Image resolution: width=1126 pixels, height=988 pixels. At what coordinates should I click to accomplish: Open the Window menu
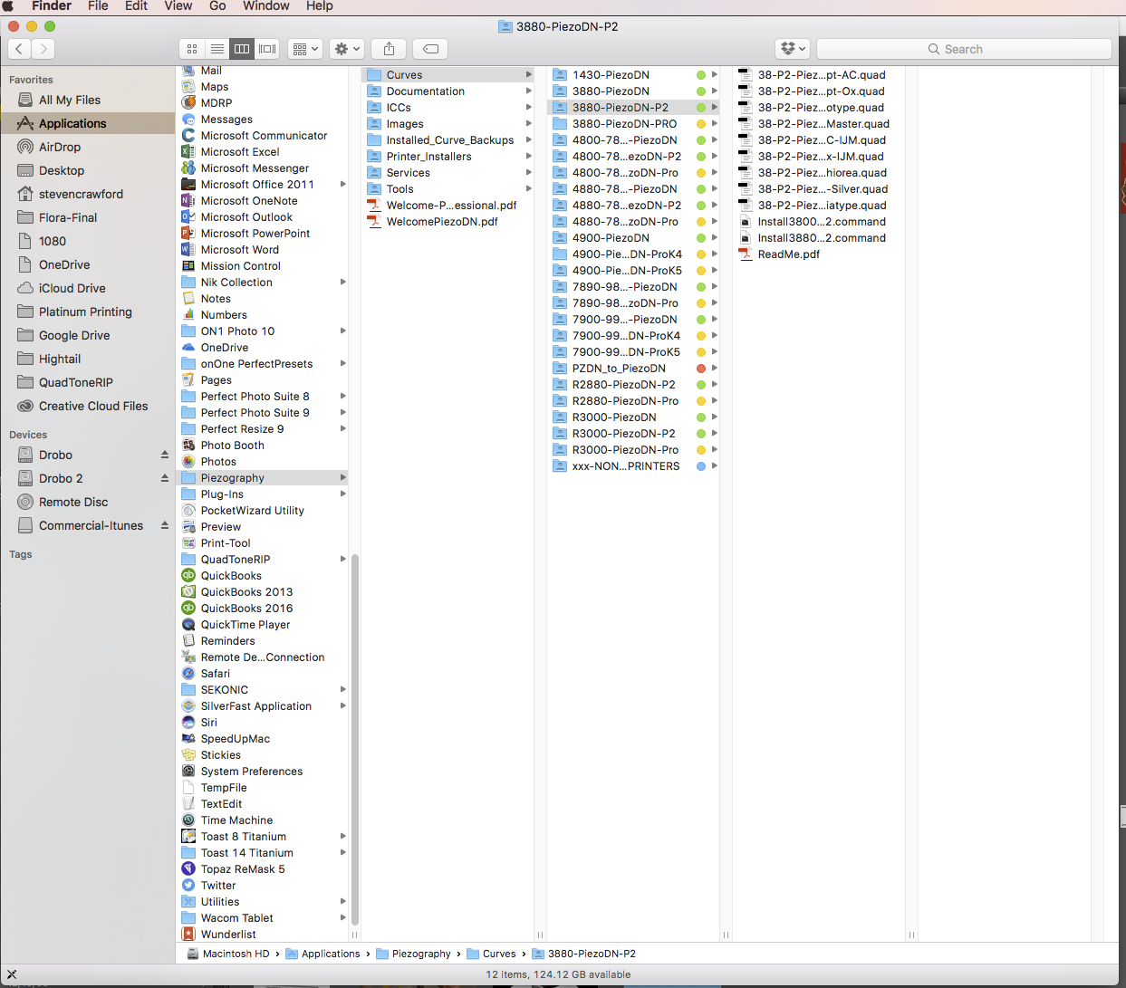(266, 6)
